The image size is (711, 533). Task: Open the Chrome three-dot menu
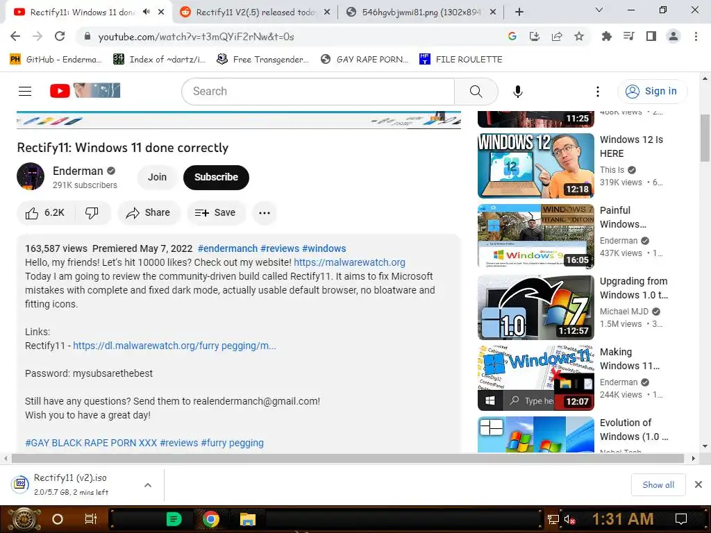tap(696, 36)
